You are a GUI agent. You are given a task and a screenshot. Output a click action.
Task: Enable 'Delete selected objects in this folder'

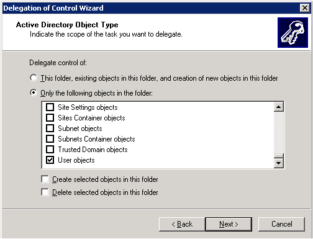tap(45, 192)
